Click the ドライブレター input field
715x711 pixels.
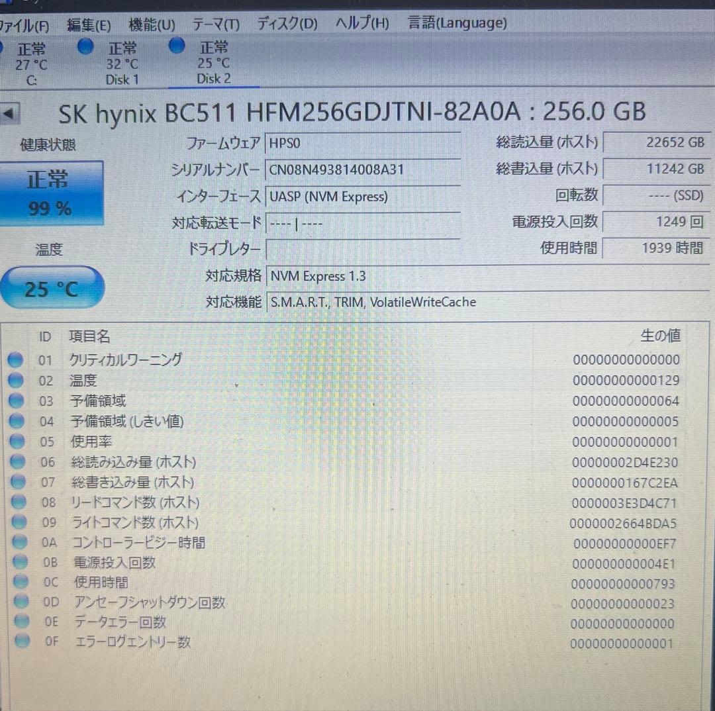tap(363, 250)
